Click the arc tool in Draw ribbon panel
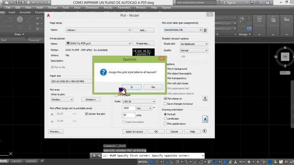 [x=30, y=19]
